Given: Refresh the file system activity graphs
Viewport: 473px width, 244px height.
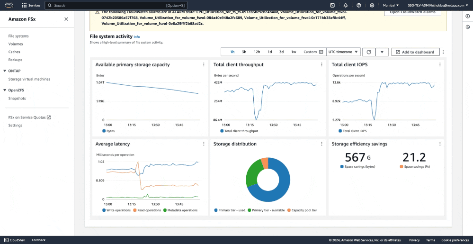Looking at the screenshot, I should click(369, 52).
